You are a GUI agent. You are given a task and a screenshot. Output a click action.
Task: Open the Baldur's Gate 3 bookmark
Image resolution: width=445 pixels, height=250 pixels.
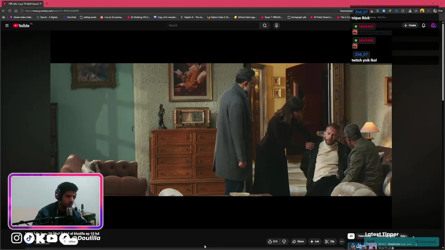pyautogui.click(x=218, y=17)
